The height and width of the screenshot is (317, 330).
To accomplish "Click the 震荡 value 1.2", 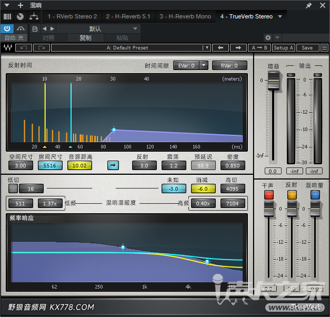I will 174,165.
